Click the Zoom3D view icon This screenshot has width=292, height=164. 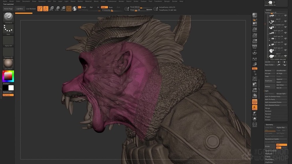coord(255,90)
